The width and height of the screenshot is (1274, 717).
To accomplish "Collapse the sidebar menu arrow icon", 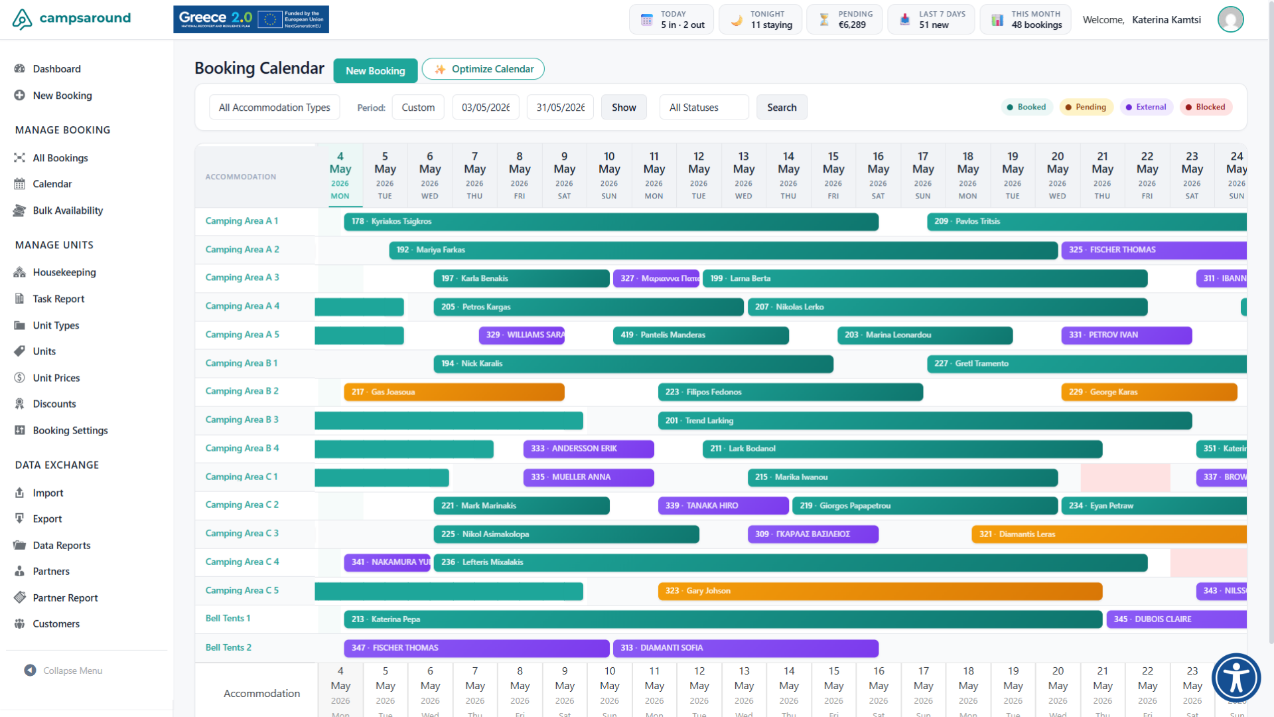I will [x=30, y=671].
